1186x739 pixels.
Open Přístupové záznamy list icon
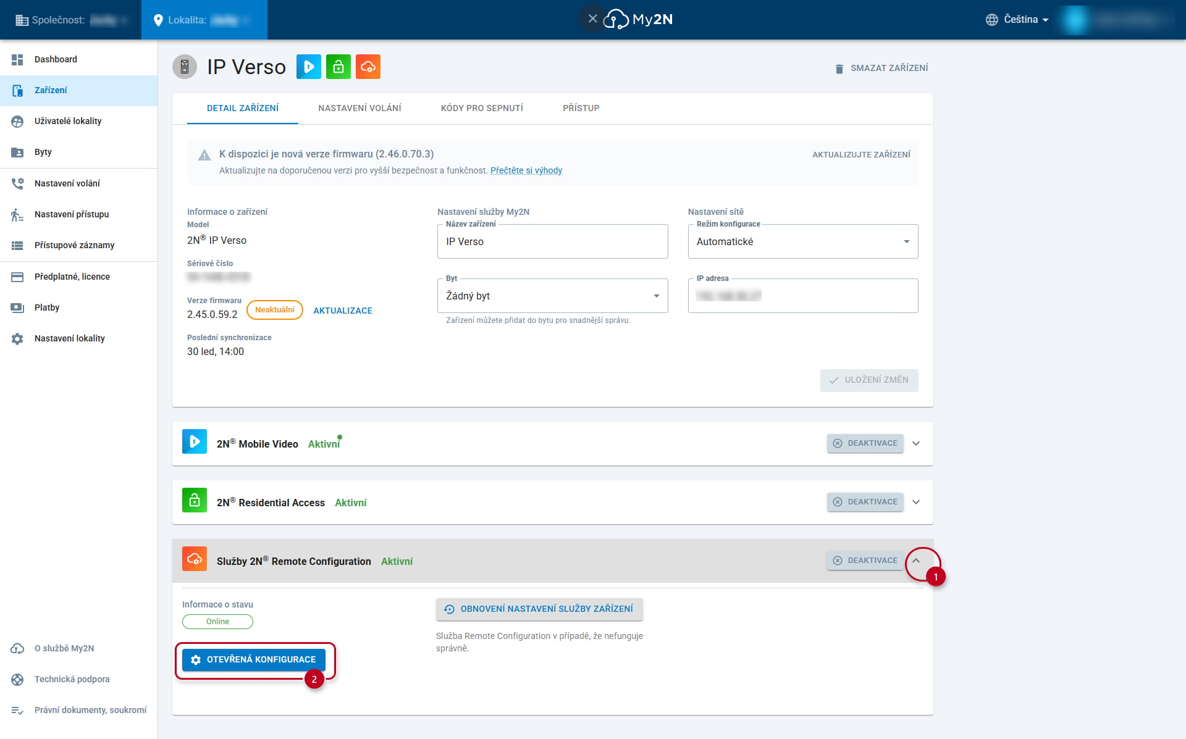(x=17, y=245)
